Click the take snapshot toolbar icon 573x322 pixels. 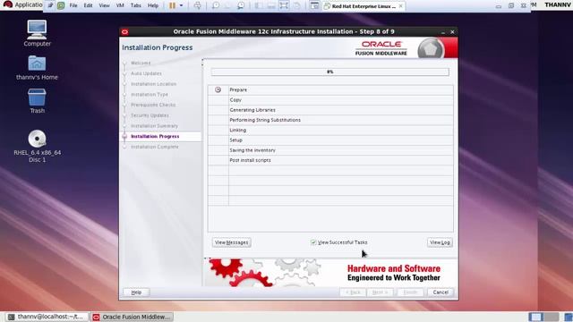click(x=216, y=5)
